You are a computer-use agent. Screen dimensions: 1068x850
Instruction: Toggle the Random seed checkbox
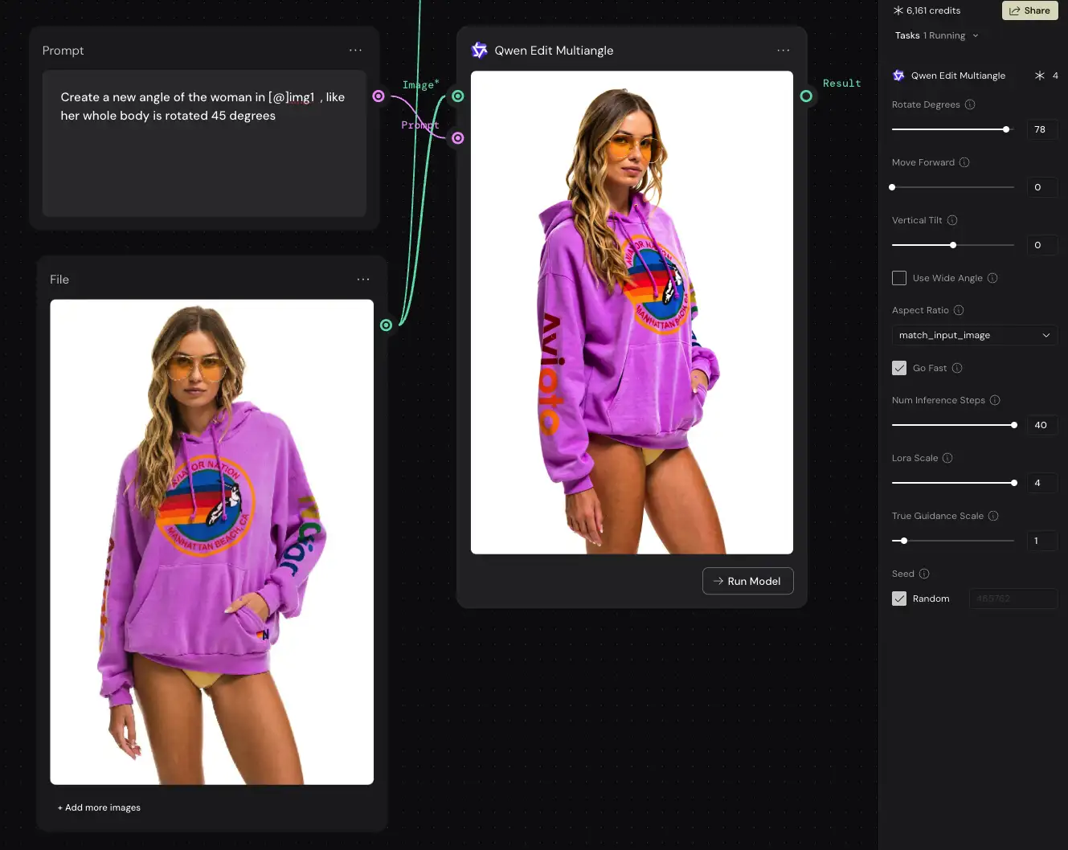899,599
